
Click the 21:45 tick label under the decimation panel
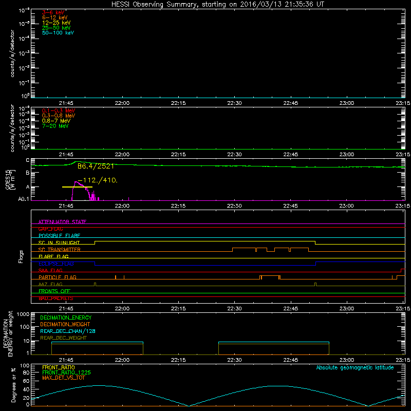(x=66, y=360)
